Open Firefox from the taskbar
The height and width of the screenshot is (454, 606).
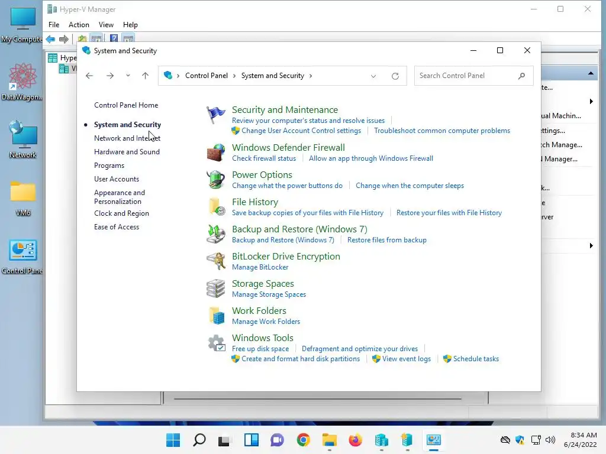(355, 440)
